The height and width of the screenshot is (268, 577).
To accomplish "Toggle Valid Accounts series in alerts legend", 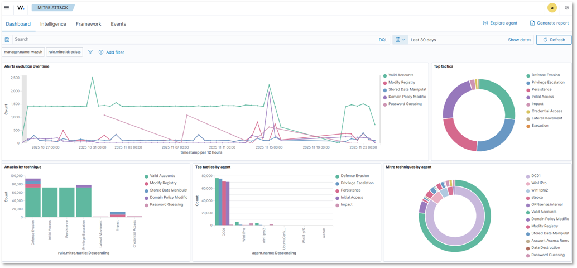I will 401,75.
